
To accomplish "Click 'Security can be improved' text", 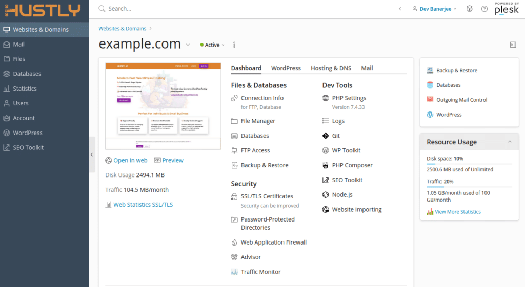I will coord(270,206).
